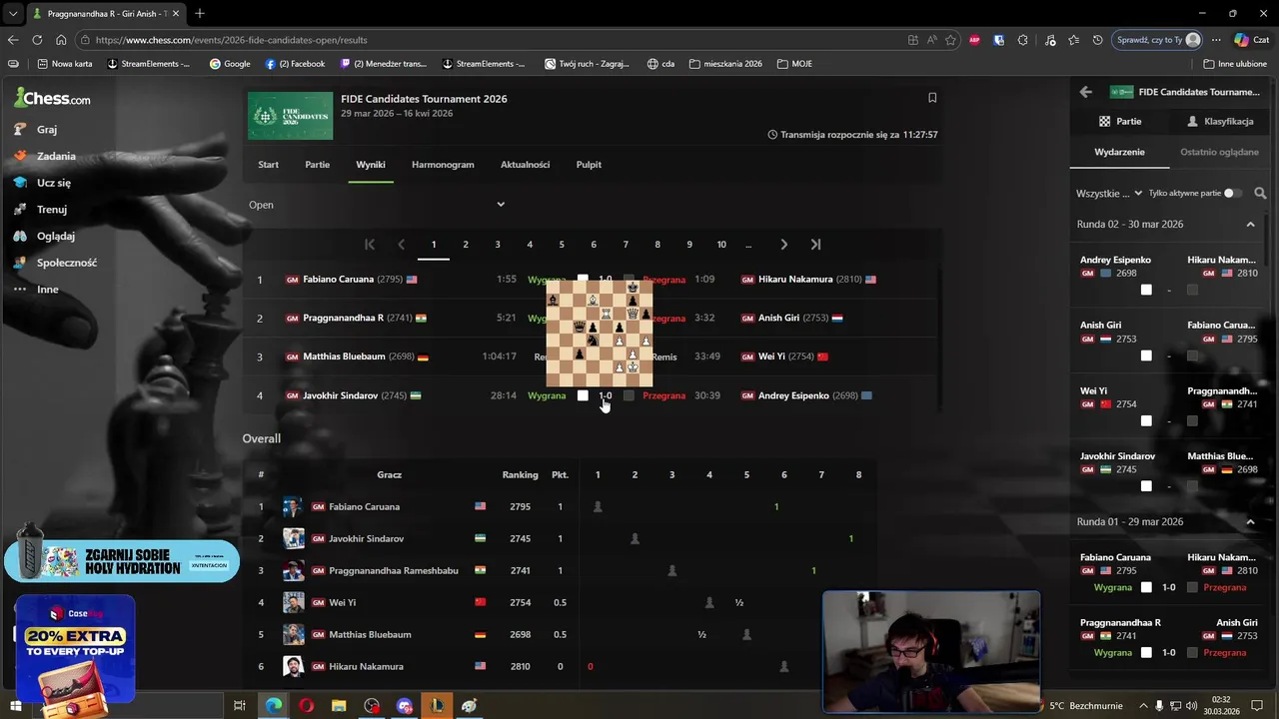This screenshot has width=1279, height=719.
Task: Collapse Runda 01 - 29 mar 2026
Action: click(x=1250, y=521)
